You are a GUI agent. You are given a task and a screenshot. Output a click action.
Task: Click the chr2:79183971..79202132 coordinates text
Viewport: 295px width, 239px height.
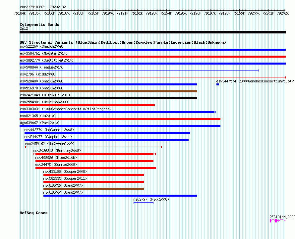43,7
